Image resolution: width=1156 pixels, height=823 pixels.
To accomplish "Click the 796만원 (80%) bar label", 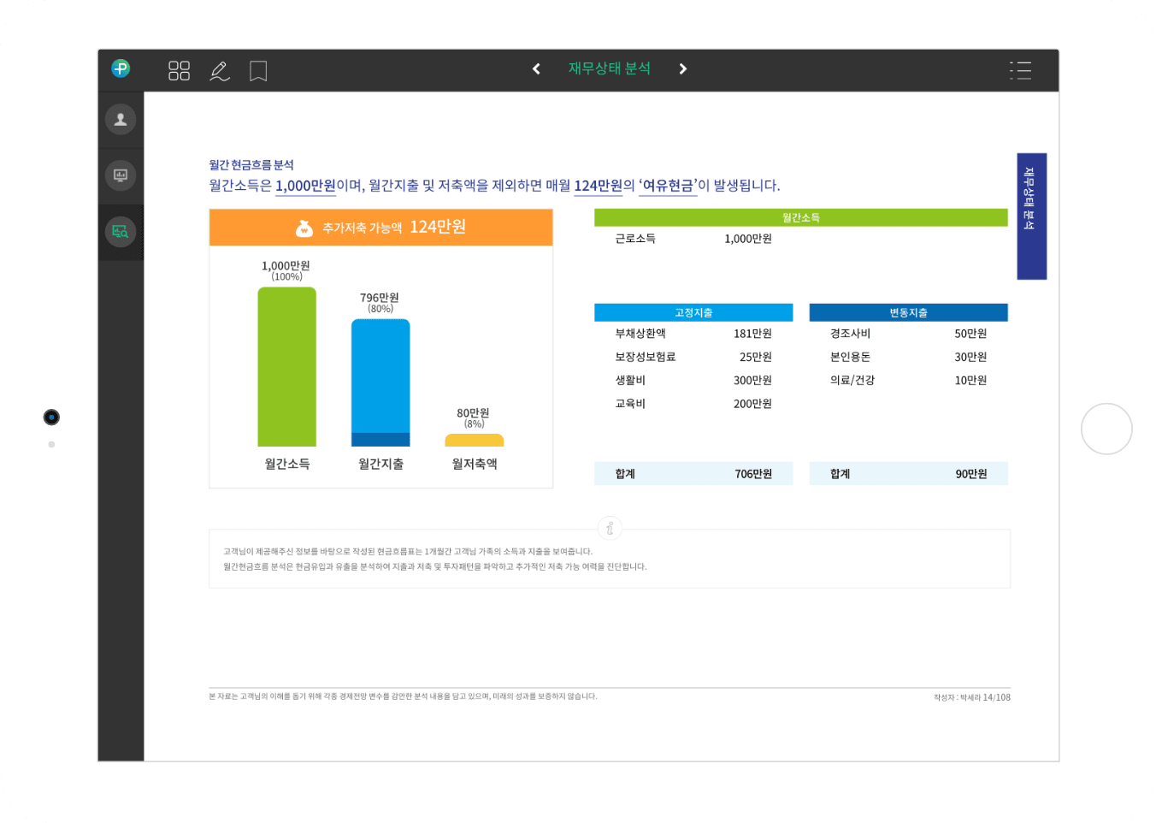I will pyautogui.click(x=380, y=303).
